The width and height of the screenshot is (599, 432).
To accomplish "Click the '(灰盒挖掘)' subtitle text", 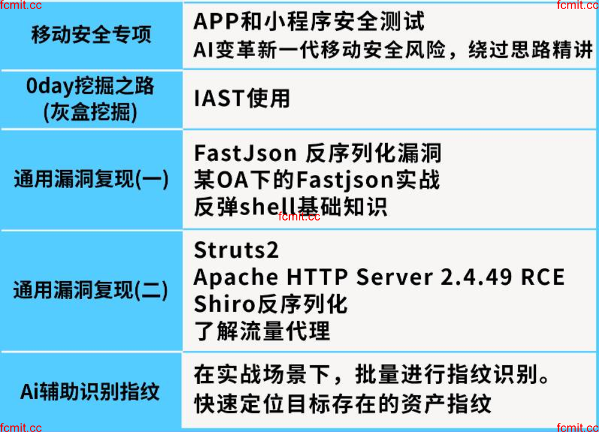I will [90, 112].
